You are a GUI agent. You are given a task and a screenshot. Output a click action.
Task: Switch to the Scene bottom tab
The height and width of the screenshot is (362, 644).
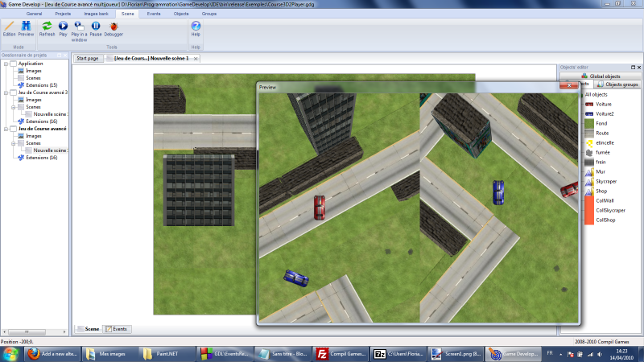[88, 329]
